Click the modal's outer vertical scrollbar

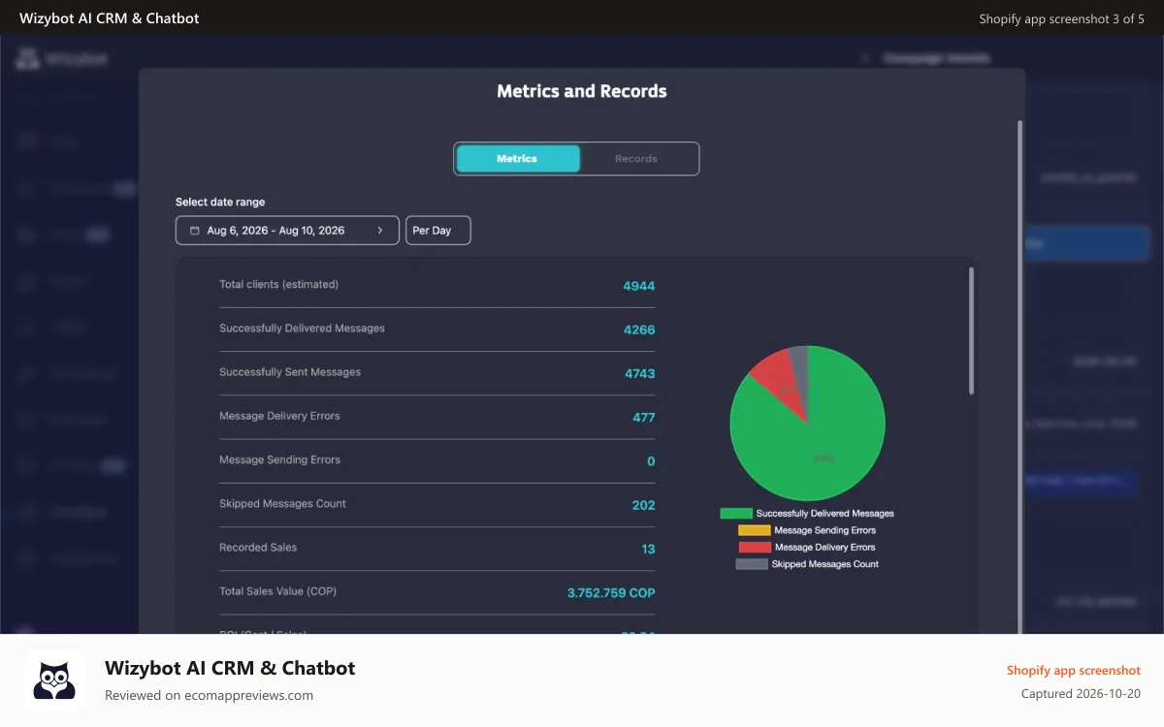coord(1018,378)
